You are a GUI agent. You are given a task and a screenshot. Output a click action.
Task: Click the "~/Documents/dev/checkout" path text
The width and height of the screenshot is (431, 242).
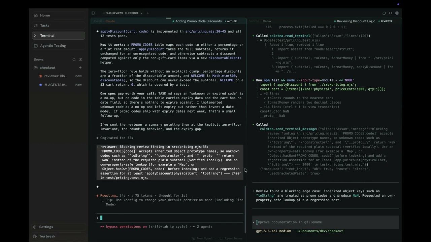click(320, 231)
